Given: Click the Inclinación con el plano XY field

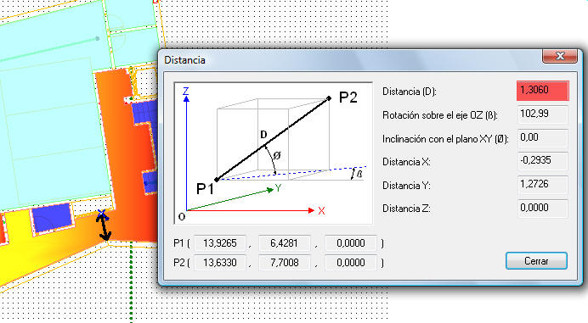Looking at the screenshot, I should coord(543,138).
